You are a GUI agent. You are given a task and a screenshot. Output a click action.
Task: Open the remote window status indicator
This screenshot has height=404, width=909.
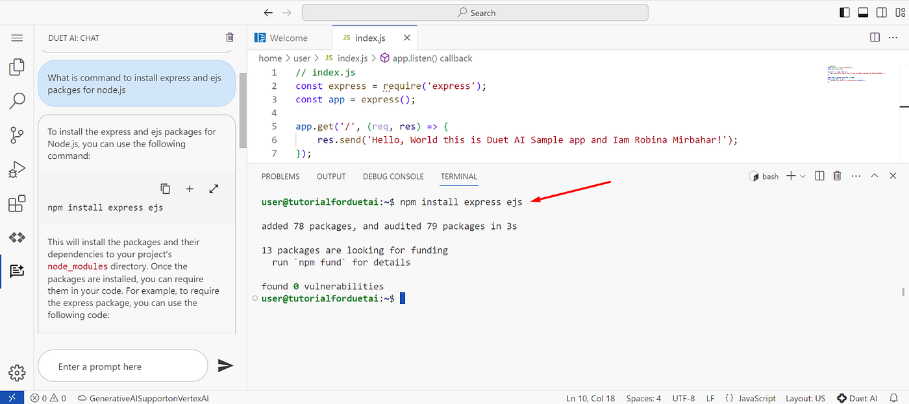[x=12, y=398]
